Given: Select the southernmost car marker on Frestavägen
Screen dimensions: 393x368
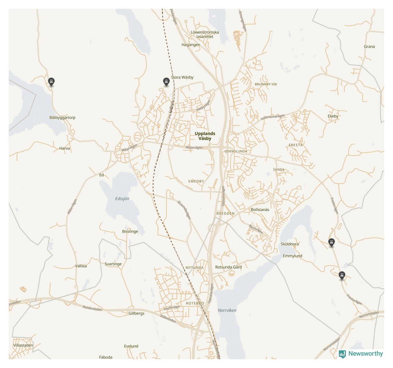Looking at the screenshot, I should [x=342, y=276].
